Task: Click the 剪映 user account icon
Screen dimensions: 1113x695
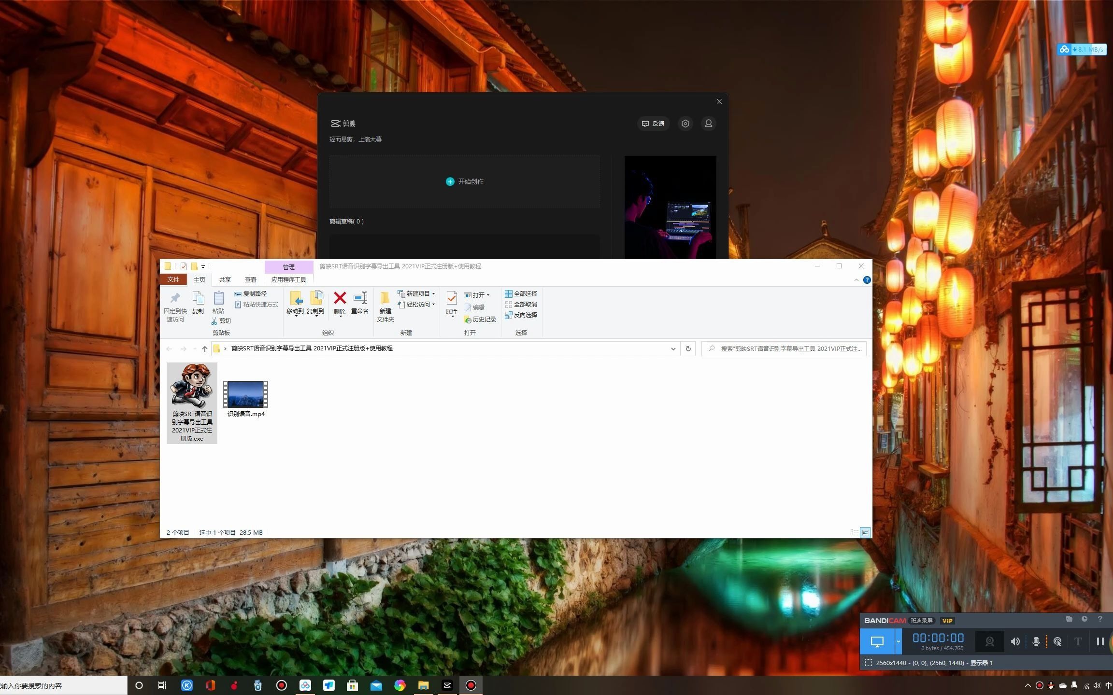Action: pos(708,124)
